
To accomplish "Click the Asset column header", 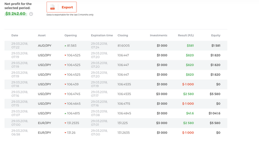I will [42, 35].
